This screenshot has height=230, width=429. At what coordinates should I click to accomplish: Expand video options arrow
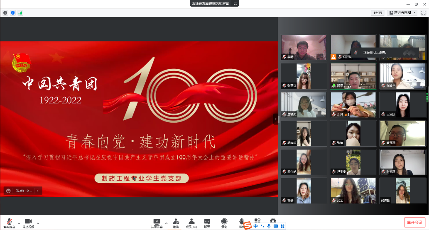point(38,223)
